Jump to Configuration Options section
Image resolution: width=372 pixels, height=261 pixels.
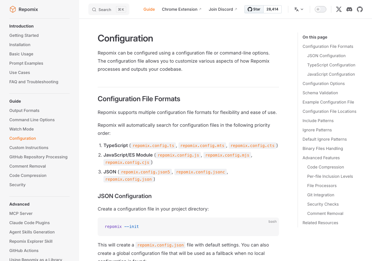point(323,84)
